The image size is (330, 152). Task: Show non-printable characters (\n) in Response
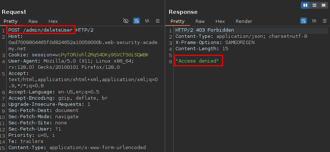(314, 21)
